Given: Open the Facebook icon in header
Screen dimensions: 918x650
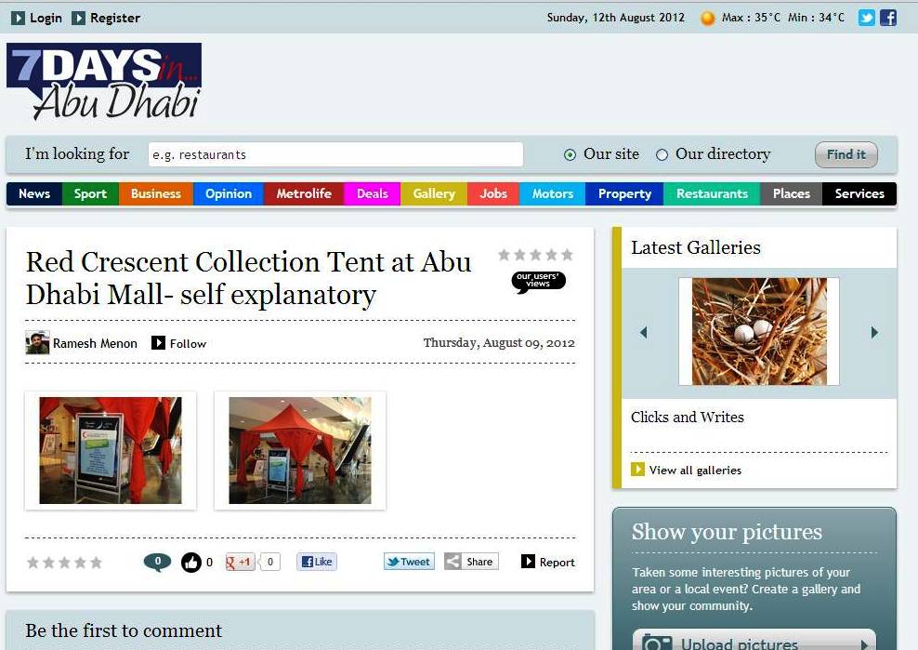Looking at the screenshot, I should pyautogui.click(x=888, y=18).
